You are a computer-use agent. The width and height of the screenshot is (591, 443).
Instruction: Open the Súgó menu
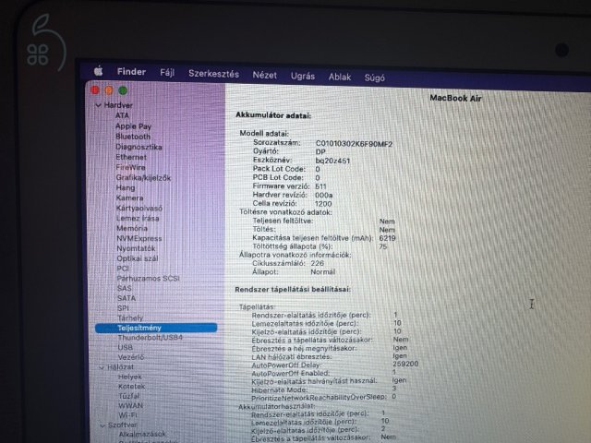pos(374,78)
